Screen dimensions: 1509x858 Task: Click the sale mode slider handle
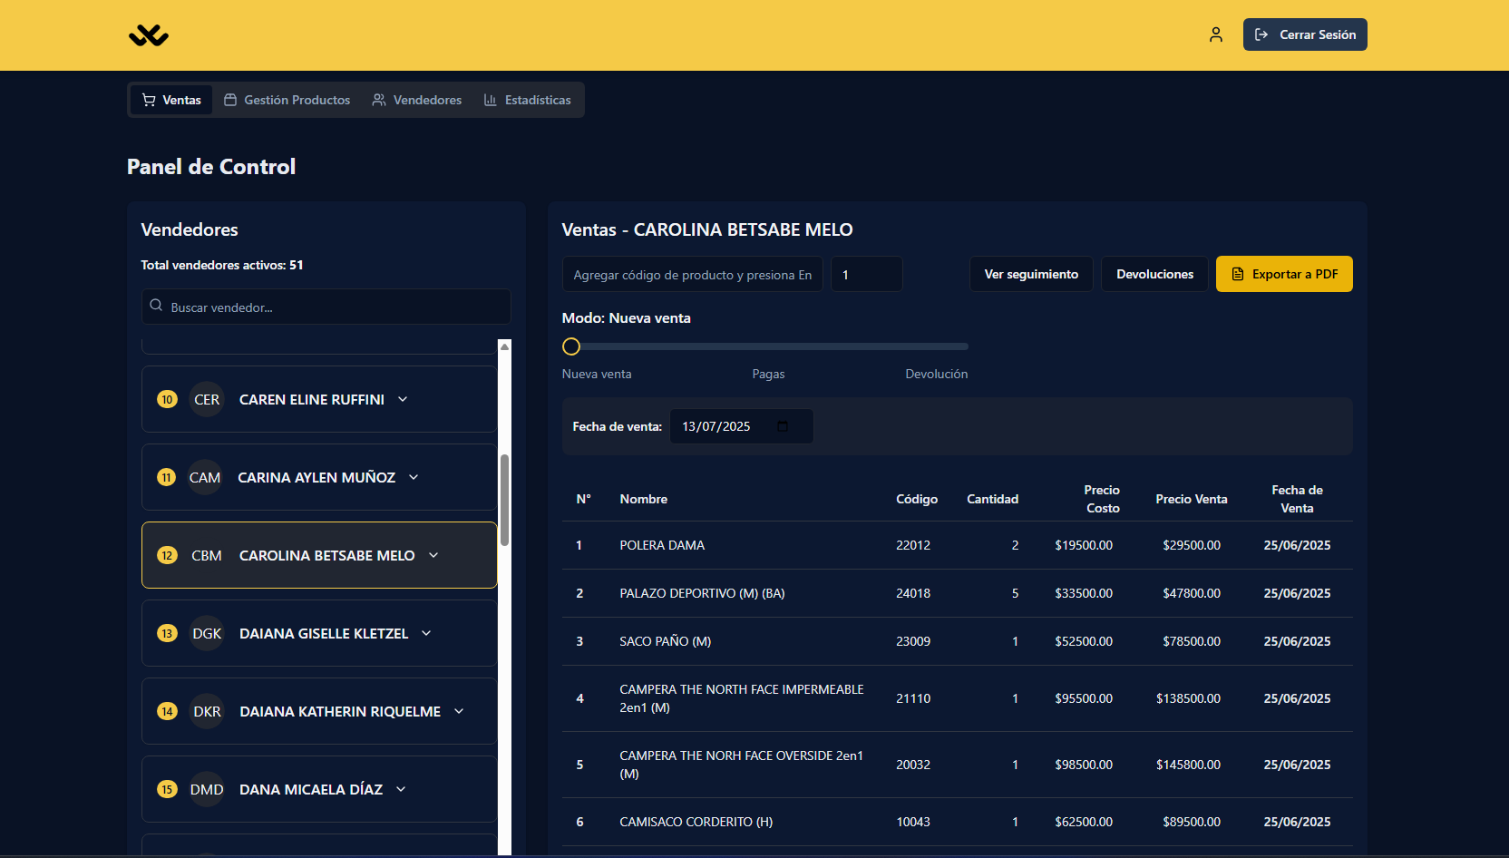(571, 346)
